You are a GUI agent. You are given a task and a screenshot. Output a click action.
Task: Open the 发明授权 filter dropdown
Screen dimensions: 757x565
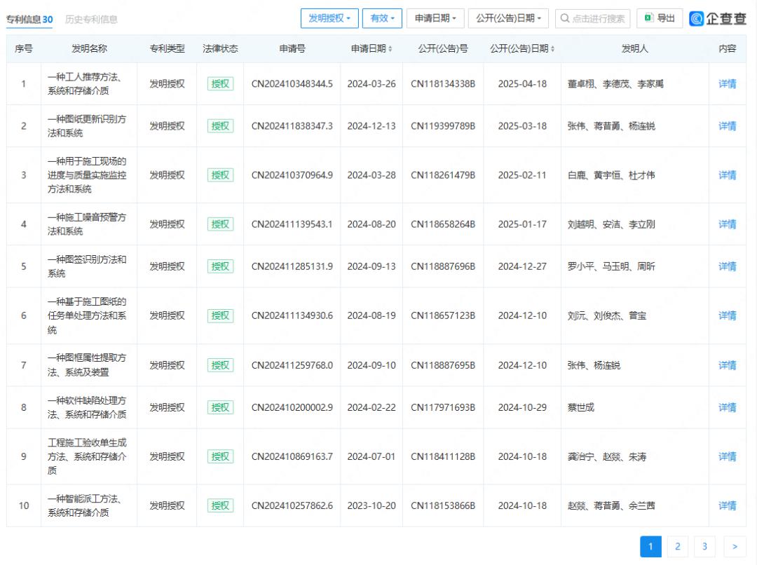[x=329, y=18]
